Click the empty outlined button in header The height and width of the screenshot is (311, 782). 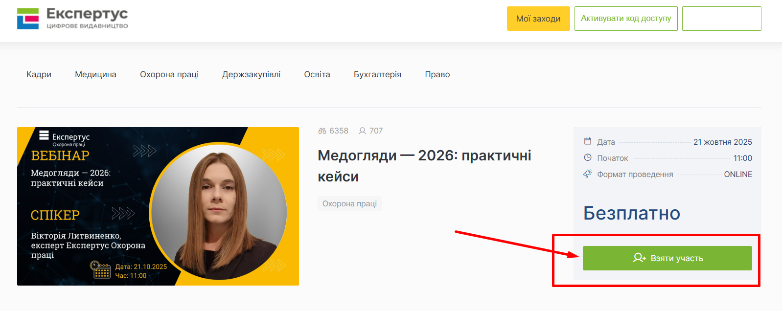click(721, 19)
